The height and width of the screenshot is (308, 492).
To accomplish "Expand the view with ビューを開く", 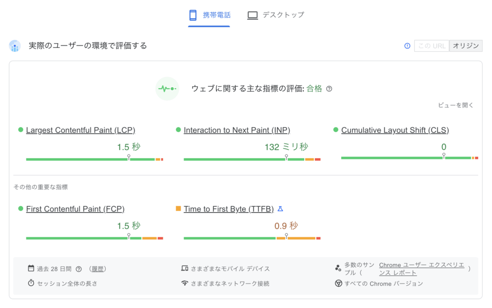I will click(455, 105).
